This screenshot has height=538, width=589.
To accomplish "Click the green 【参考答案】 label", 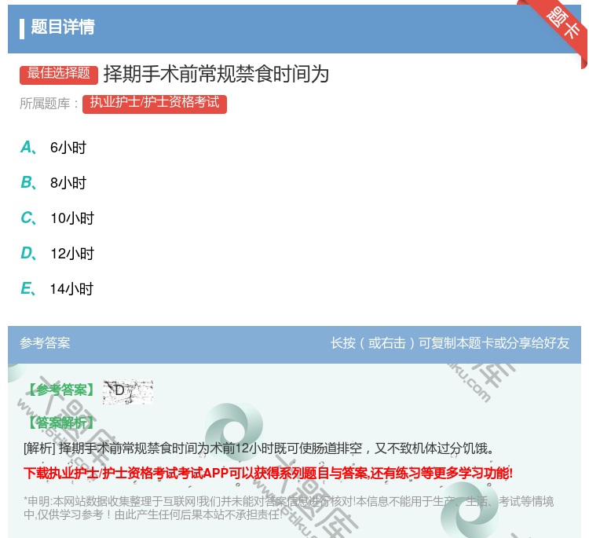I will 61,390.
